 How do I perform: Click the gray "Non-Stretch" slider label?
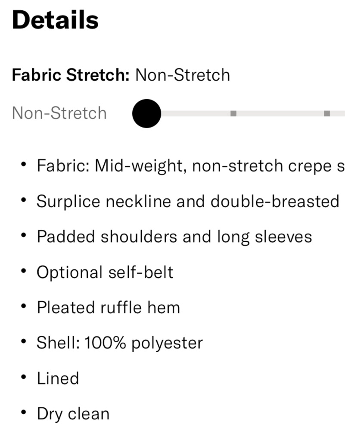coord(59,113)
